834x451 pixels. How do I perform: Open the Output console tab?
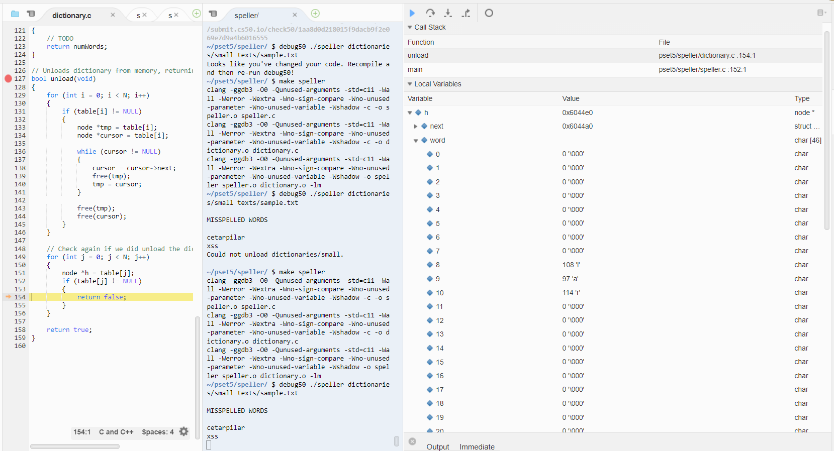(x=438, y=446)
